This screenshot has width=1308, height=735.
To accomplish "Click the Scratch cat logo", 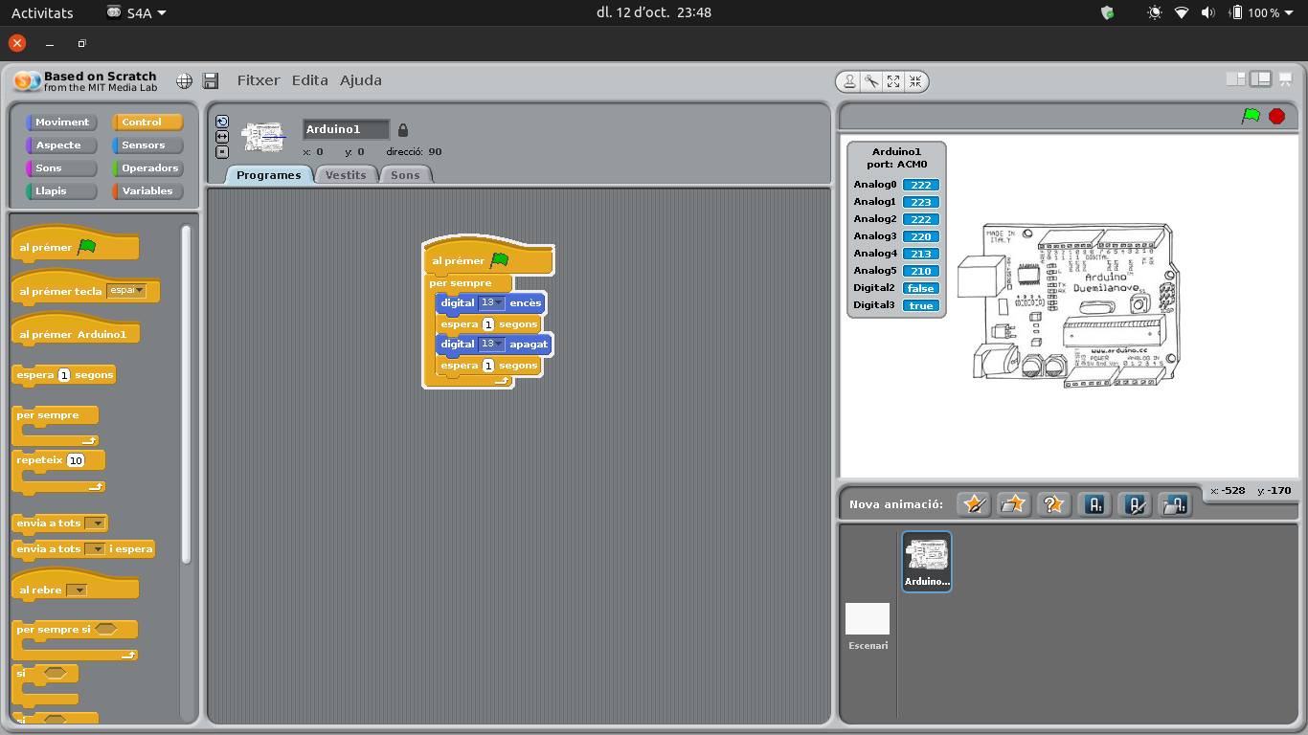I will 28,81.
